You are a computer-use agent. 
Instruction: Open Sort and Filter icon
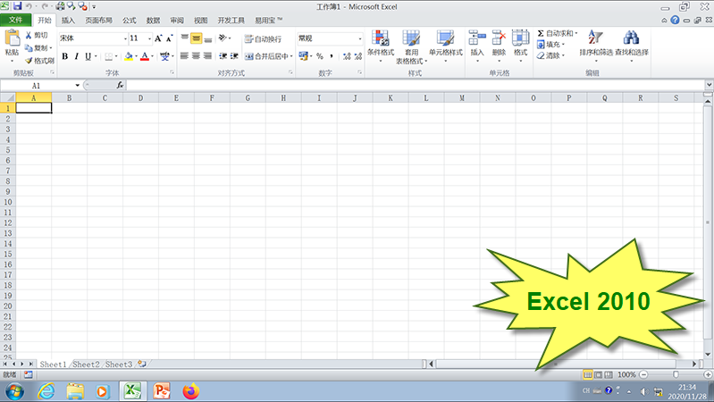[x=595, y=38]
